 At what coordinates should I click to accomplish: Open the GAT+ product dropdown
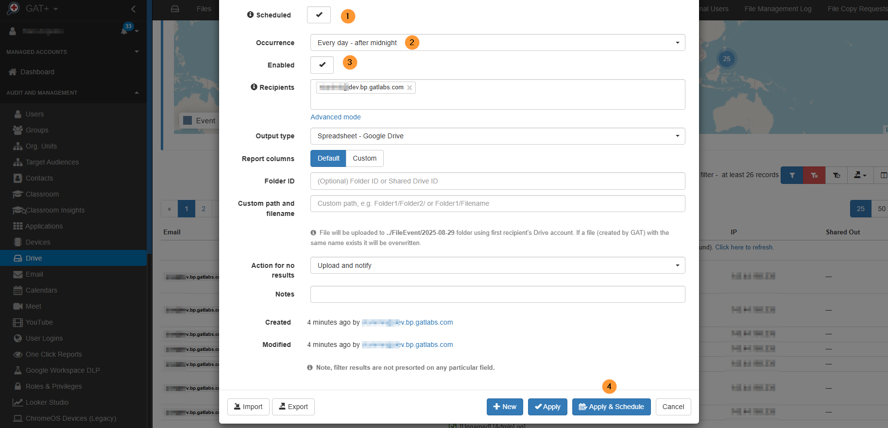[x=42, y=9]
